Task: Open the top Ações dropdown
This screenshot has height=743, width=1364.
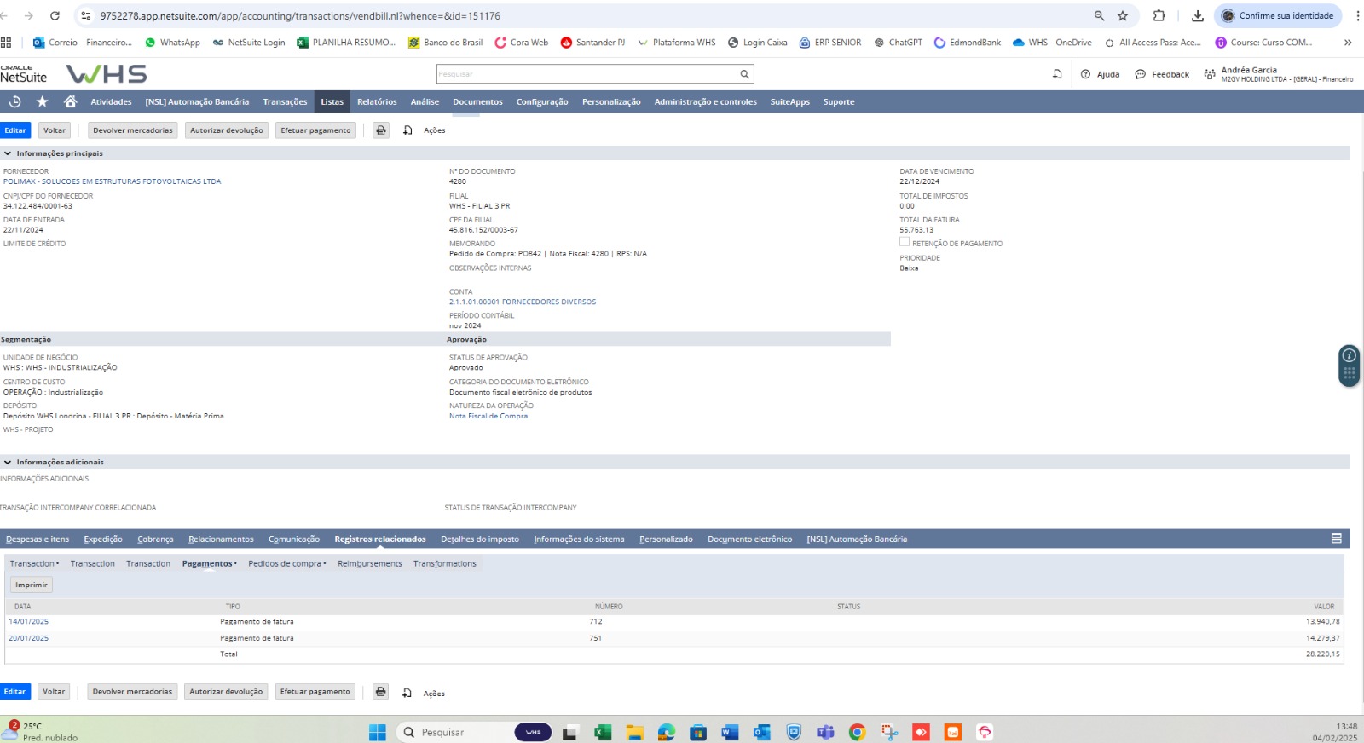Action: pos(434,130)
